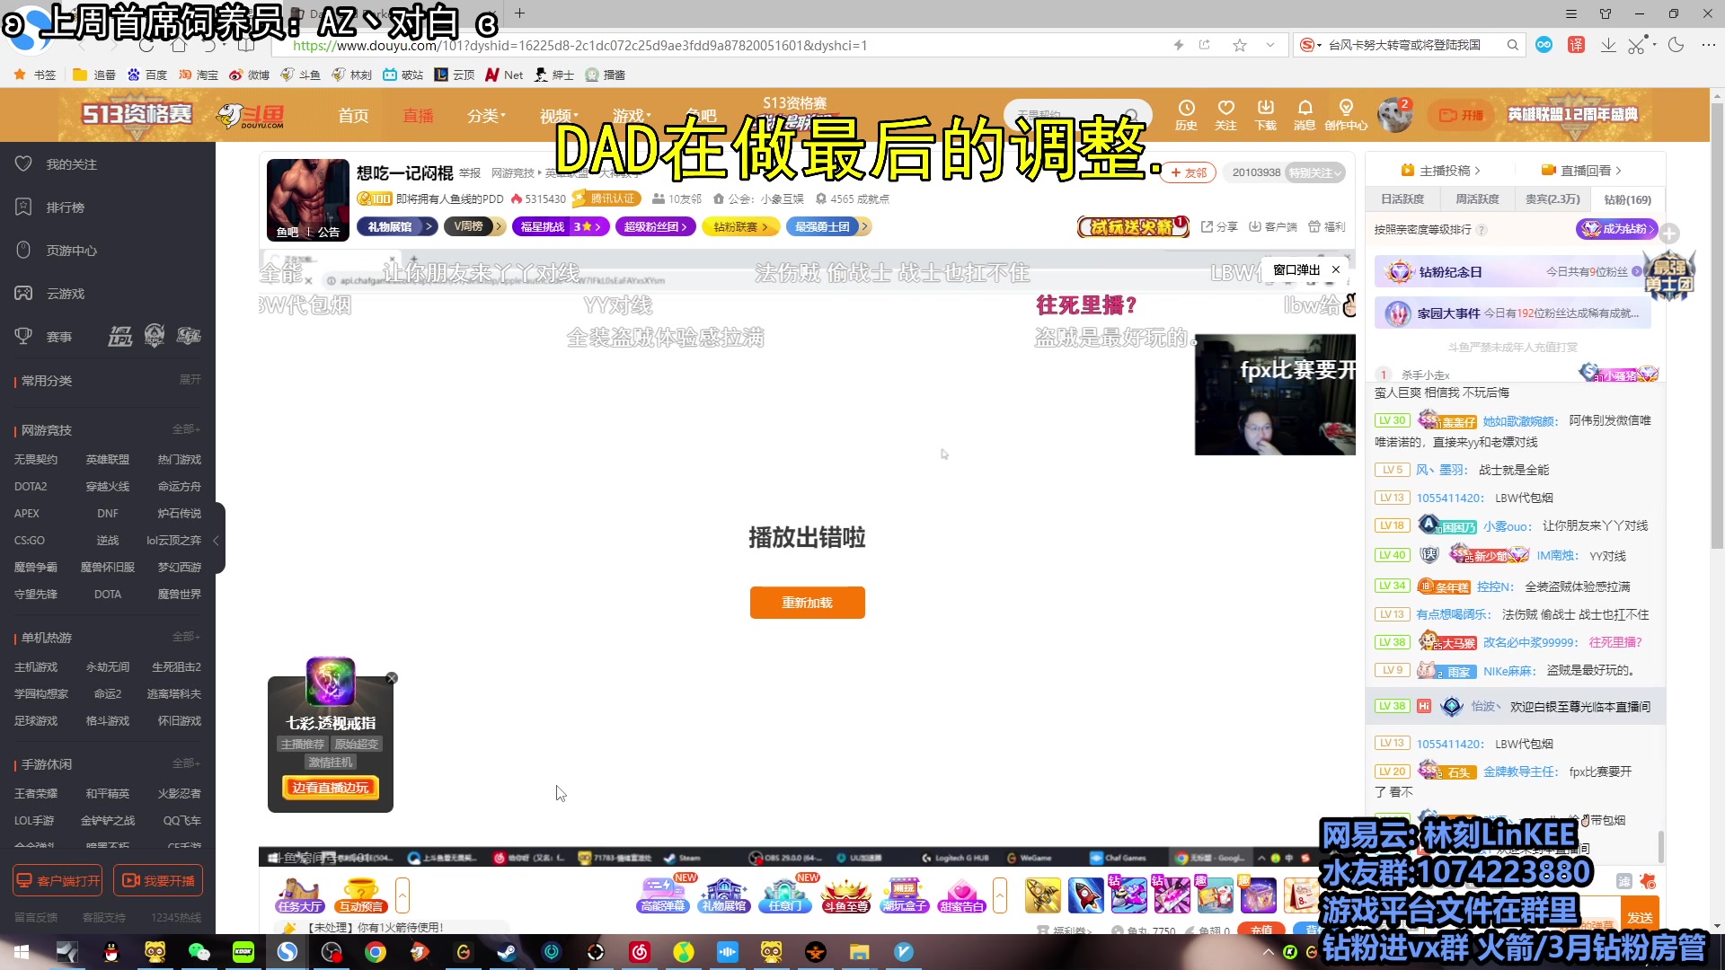Open 斗鱼至尊 crown icon
The image size is (1725, 970).
[x=846, y=895]
